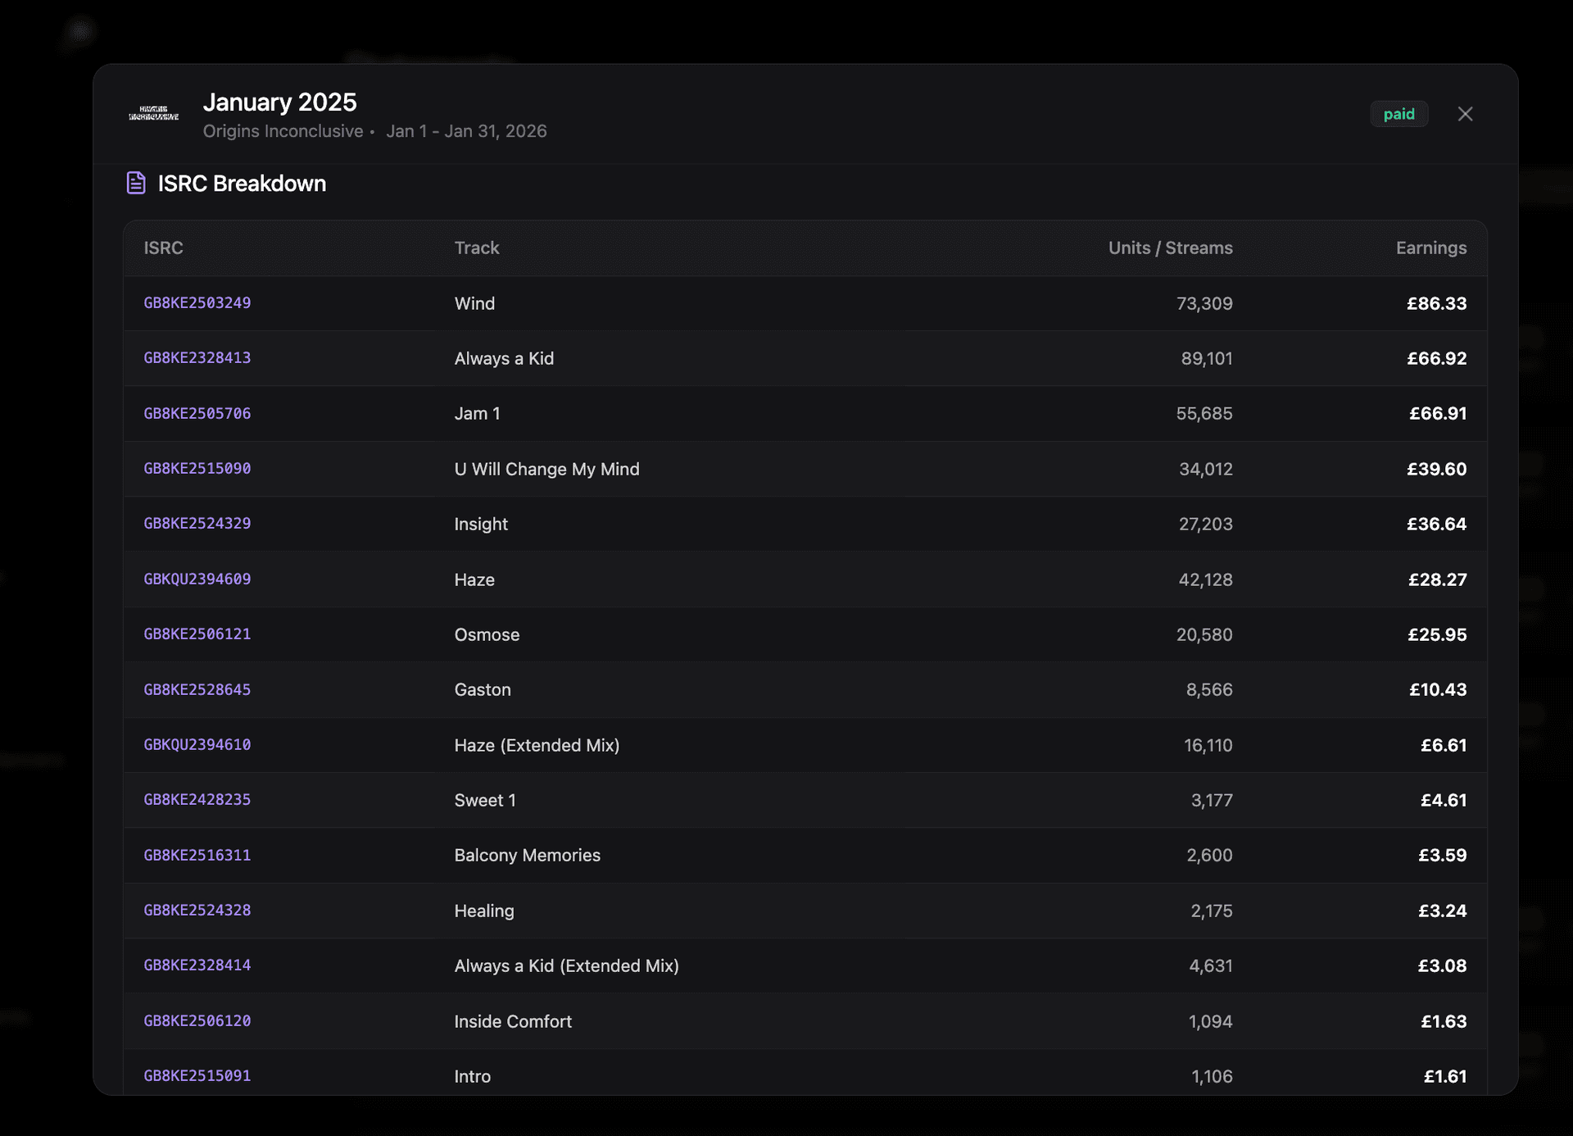The width and height of the screenshot is (1573, 1136).
Task: Select the Wind track name
Action: [474, 303]
